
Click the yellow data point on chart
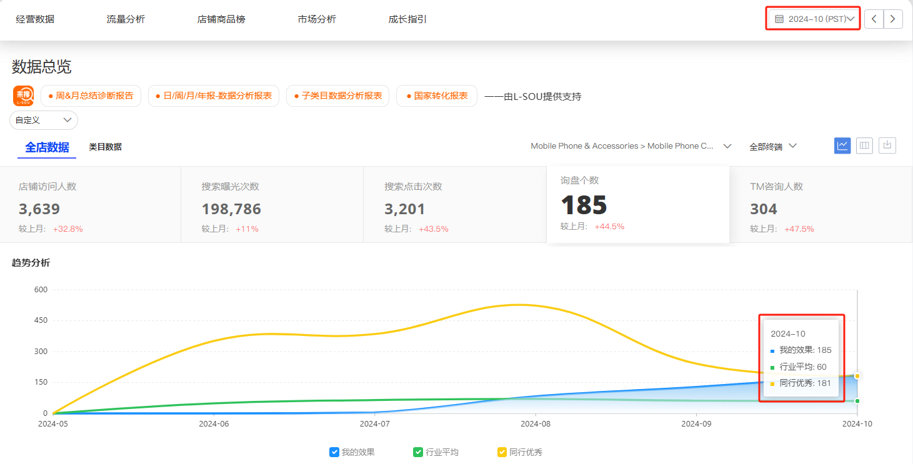click(x=857, y=376)
